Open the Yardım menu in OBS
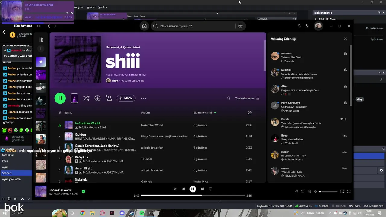Screen dimensions: 386x217 click(x=103, y=7)
